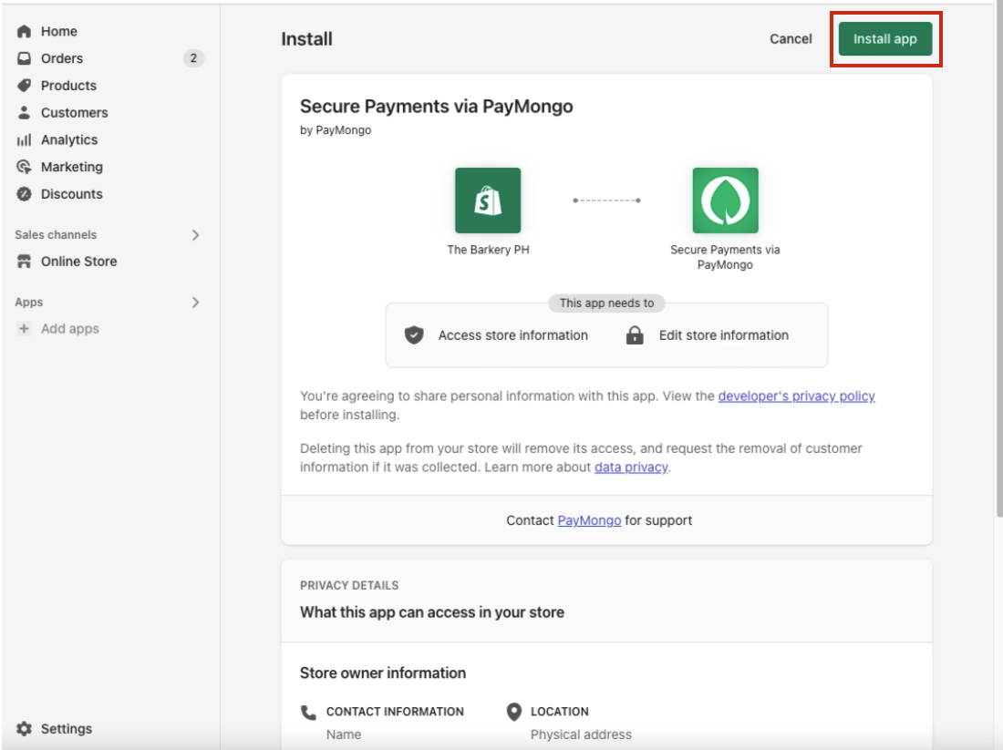Click the 'The Barkery PH' store label
Screen dimensions: 1003x750
tap(488, 250)
